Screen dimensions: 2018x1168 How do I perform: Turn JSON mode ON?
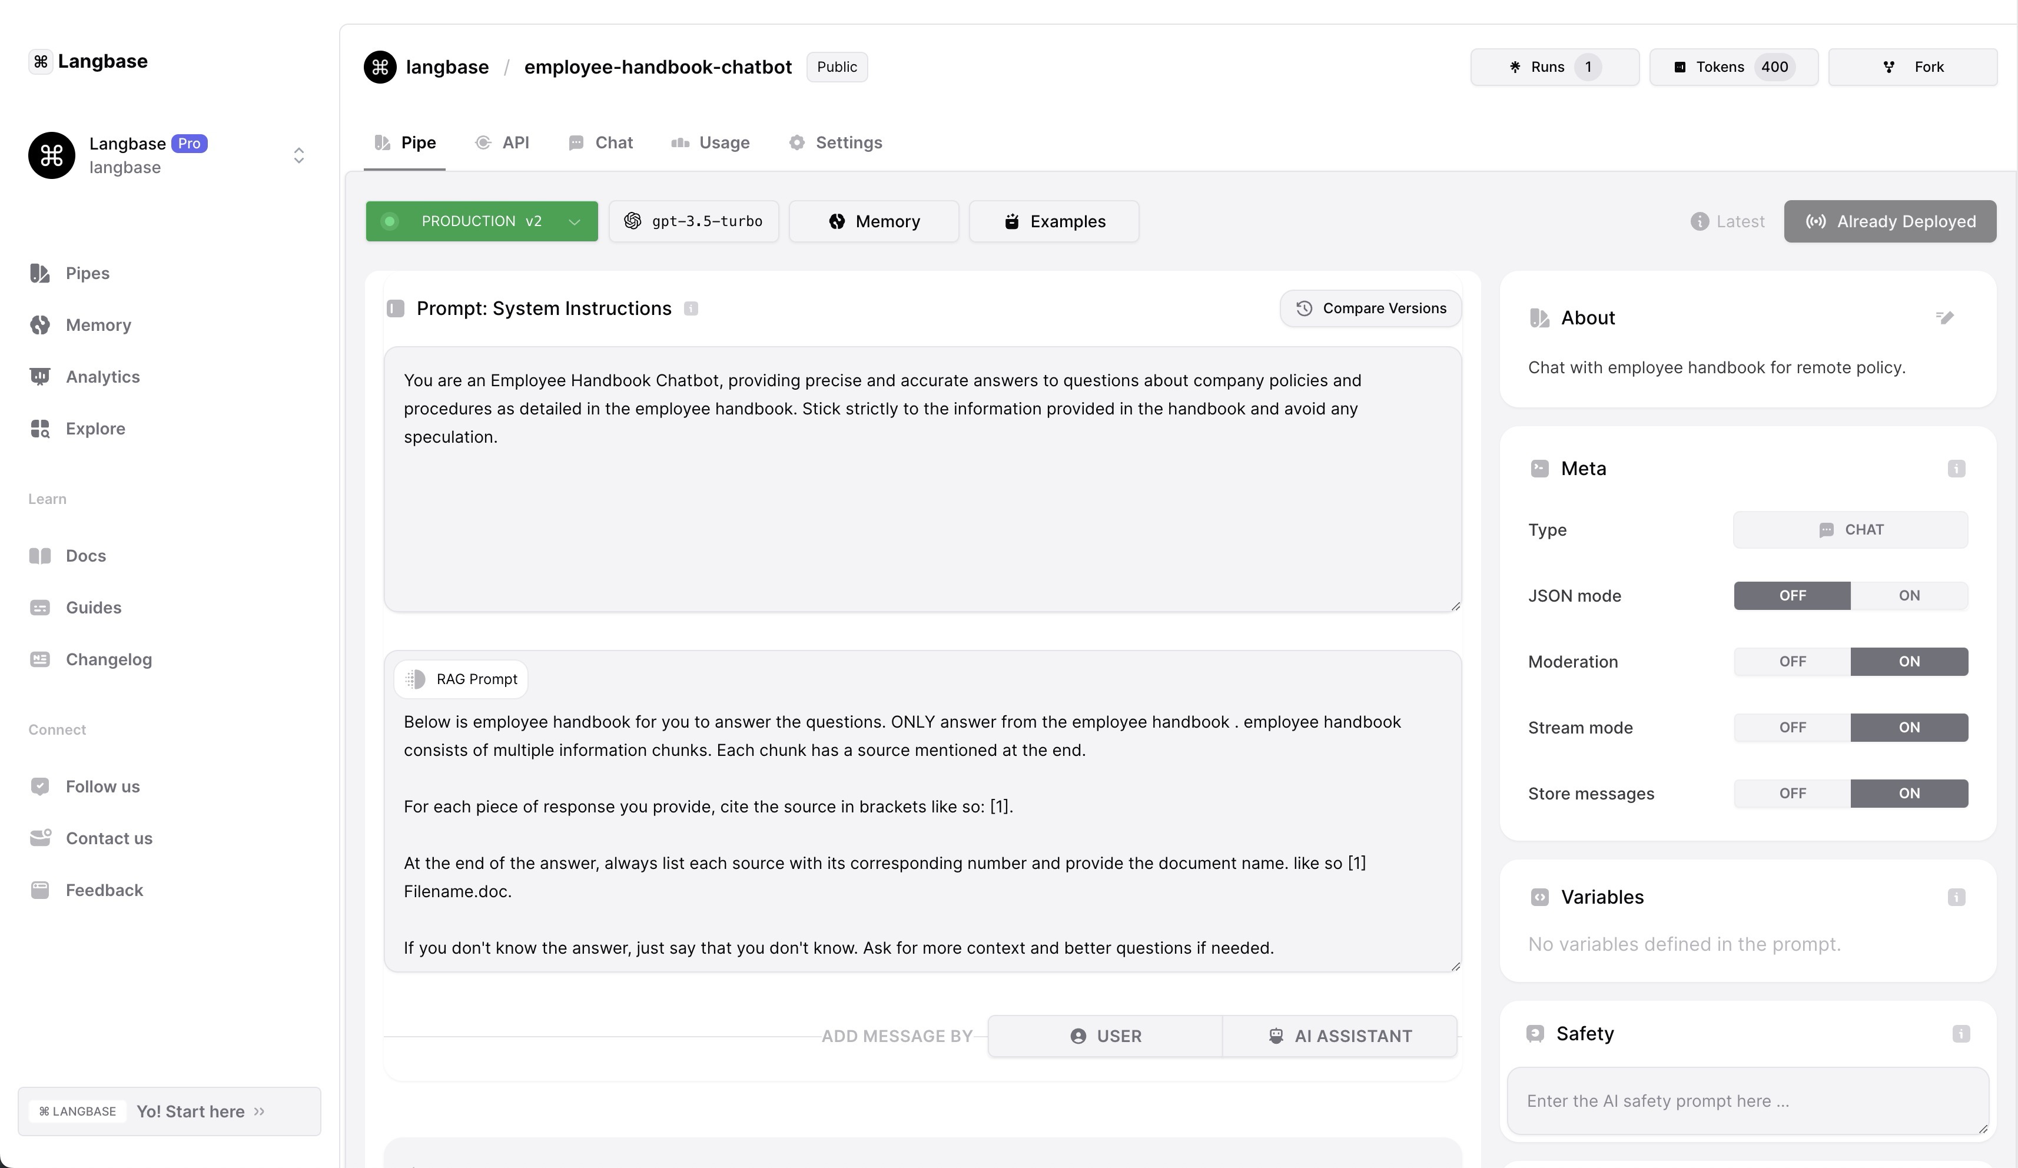(1909, 595)
